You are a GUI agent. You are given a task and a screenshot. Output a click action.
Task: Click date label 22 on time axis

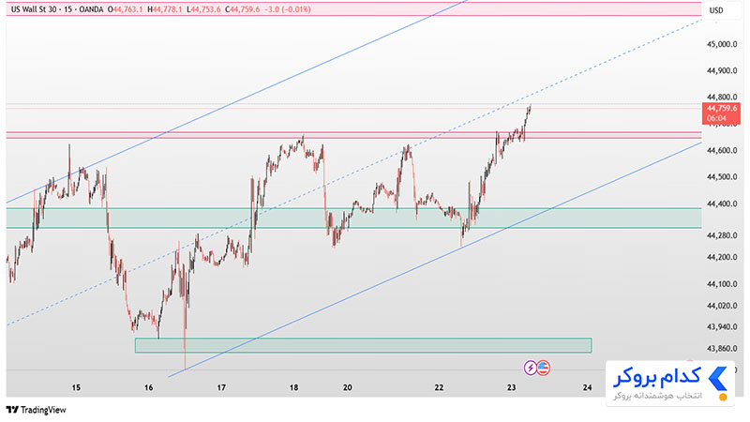click(x=439, y=387)
